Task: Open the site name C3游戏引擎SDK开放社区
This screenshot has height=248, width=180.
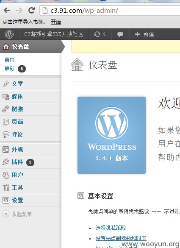Action: pos(54,34)
